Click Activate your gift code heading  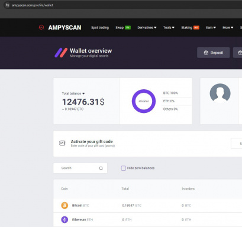coord(92,141)
